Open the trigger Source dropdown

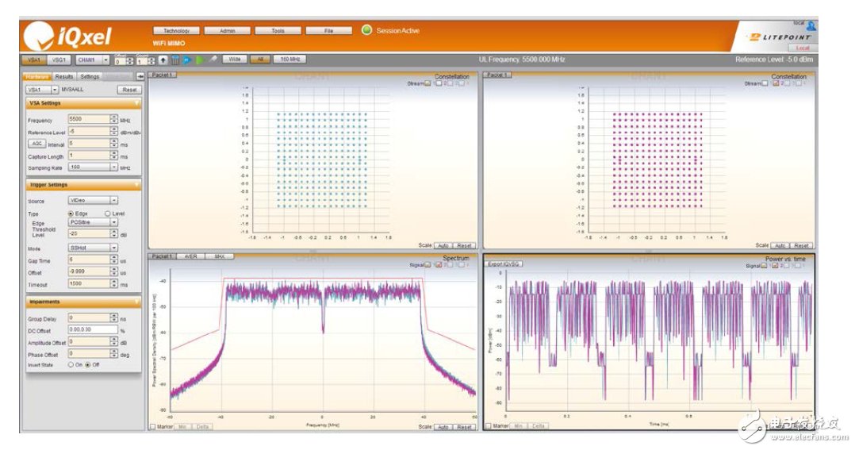pos(114,201)
